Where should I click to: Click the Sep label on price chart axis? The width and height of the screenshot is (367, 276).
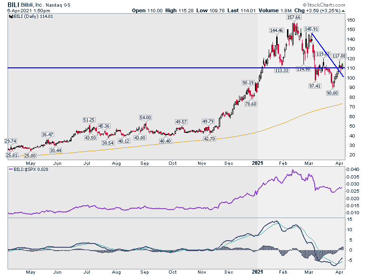144,163
